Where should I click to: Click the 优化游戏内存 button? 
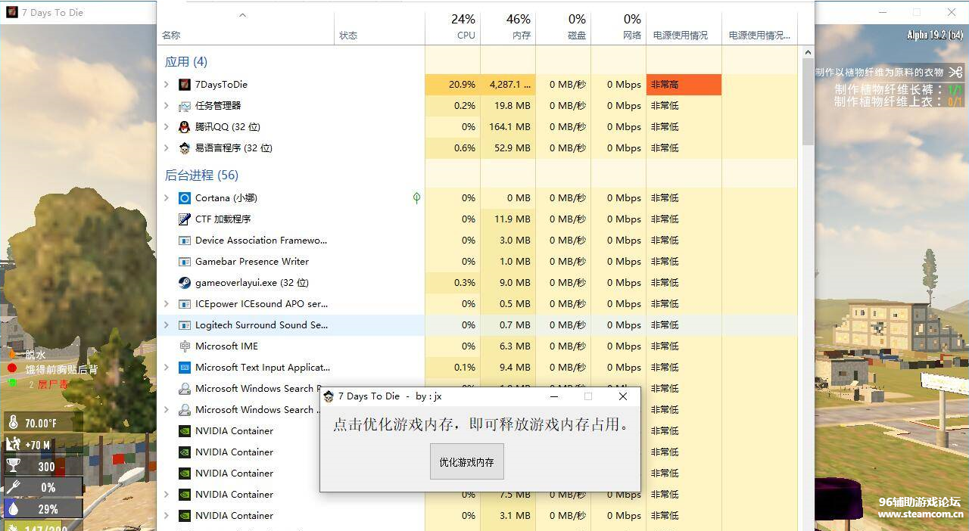(x=466, y=461)
